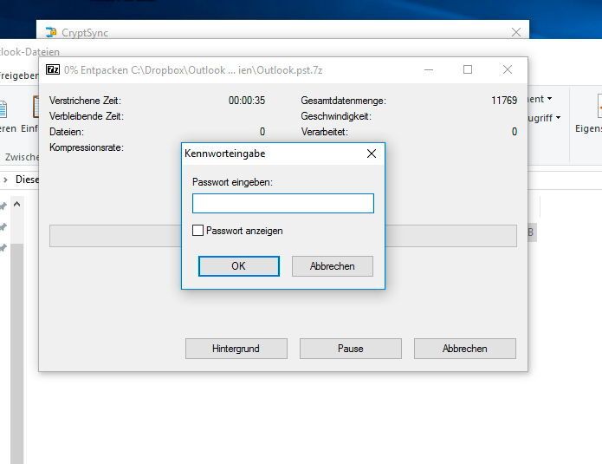Screen dimensions: 602x464
Task: Abort extraction with bottom Abbrechen button
Action: pyautogui.click(x=465, y=349)
